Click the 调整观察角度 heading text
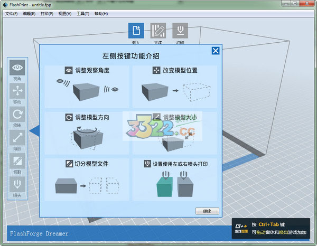This screenshot has height=246, width=317. pyautogui.click(x=92, y=70)
